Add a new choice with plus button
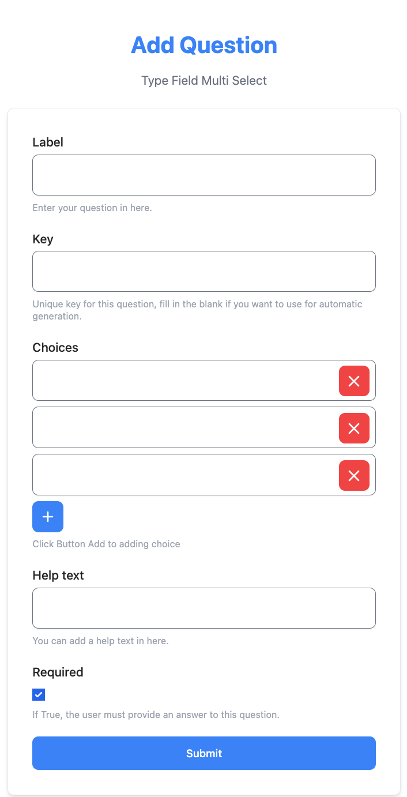Image resolution: width=407 pixels, height=797 pixels. point(48,517)
